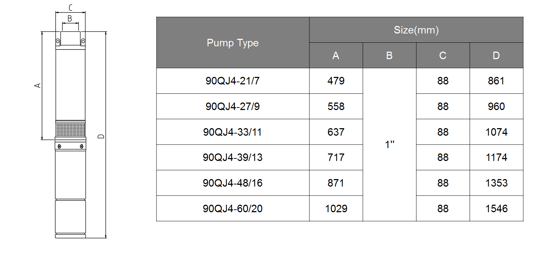Click pump type 90QJ4-21/7
This screenshot has width=546, height=256.
(x=233, y=81)
